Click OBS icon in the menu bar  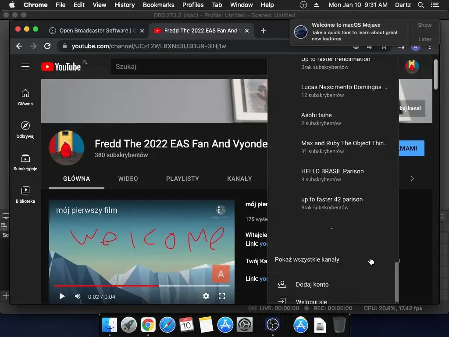point(303,5)
